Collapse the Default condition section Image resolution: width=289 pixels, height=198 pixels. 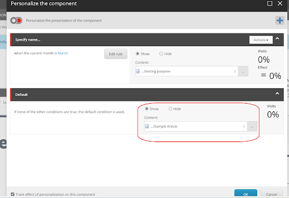[277, 94]
